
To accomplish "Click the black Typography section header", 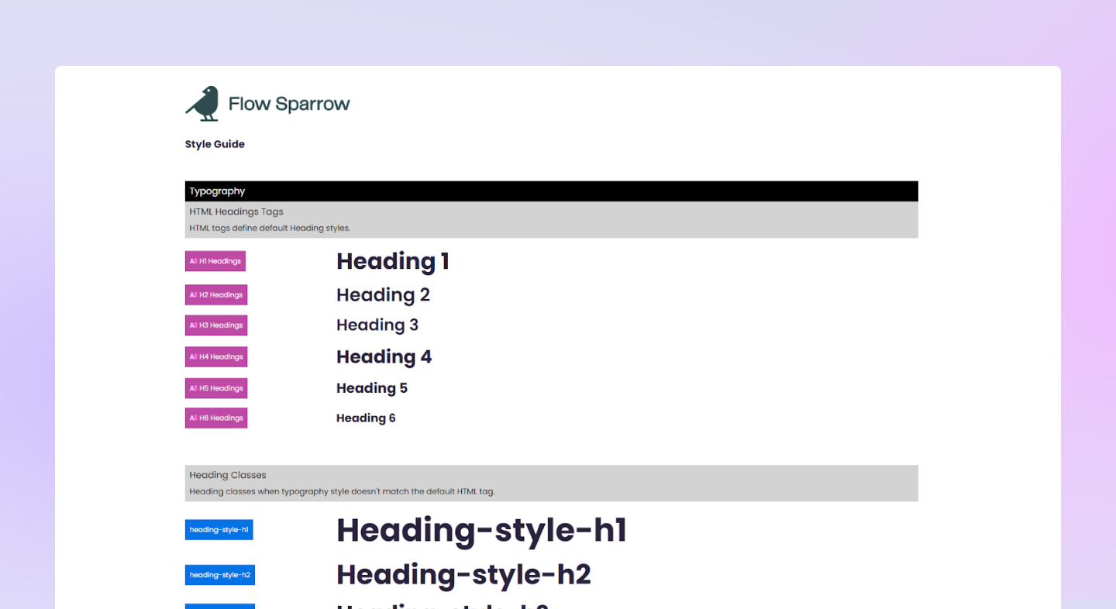I will click(216, 191).
